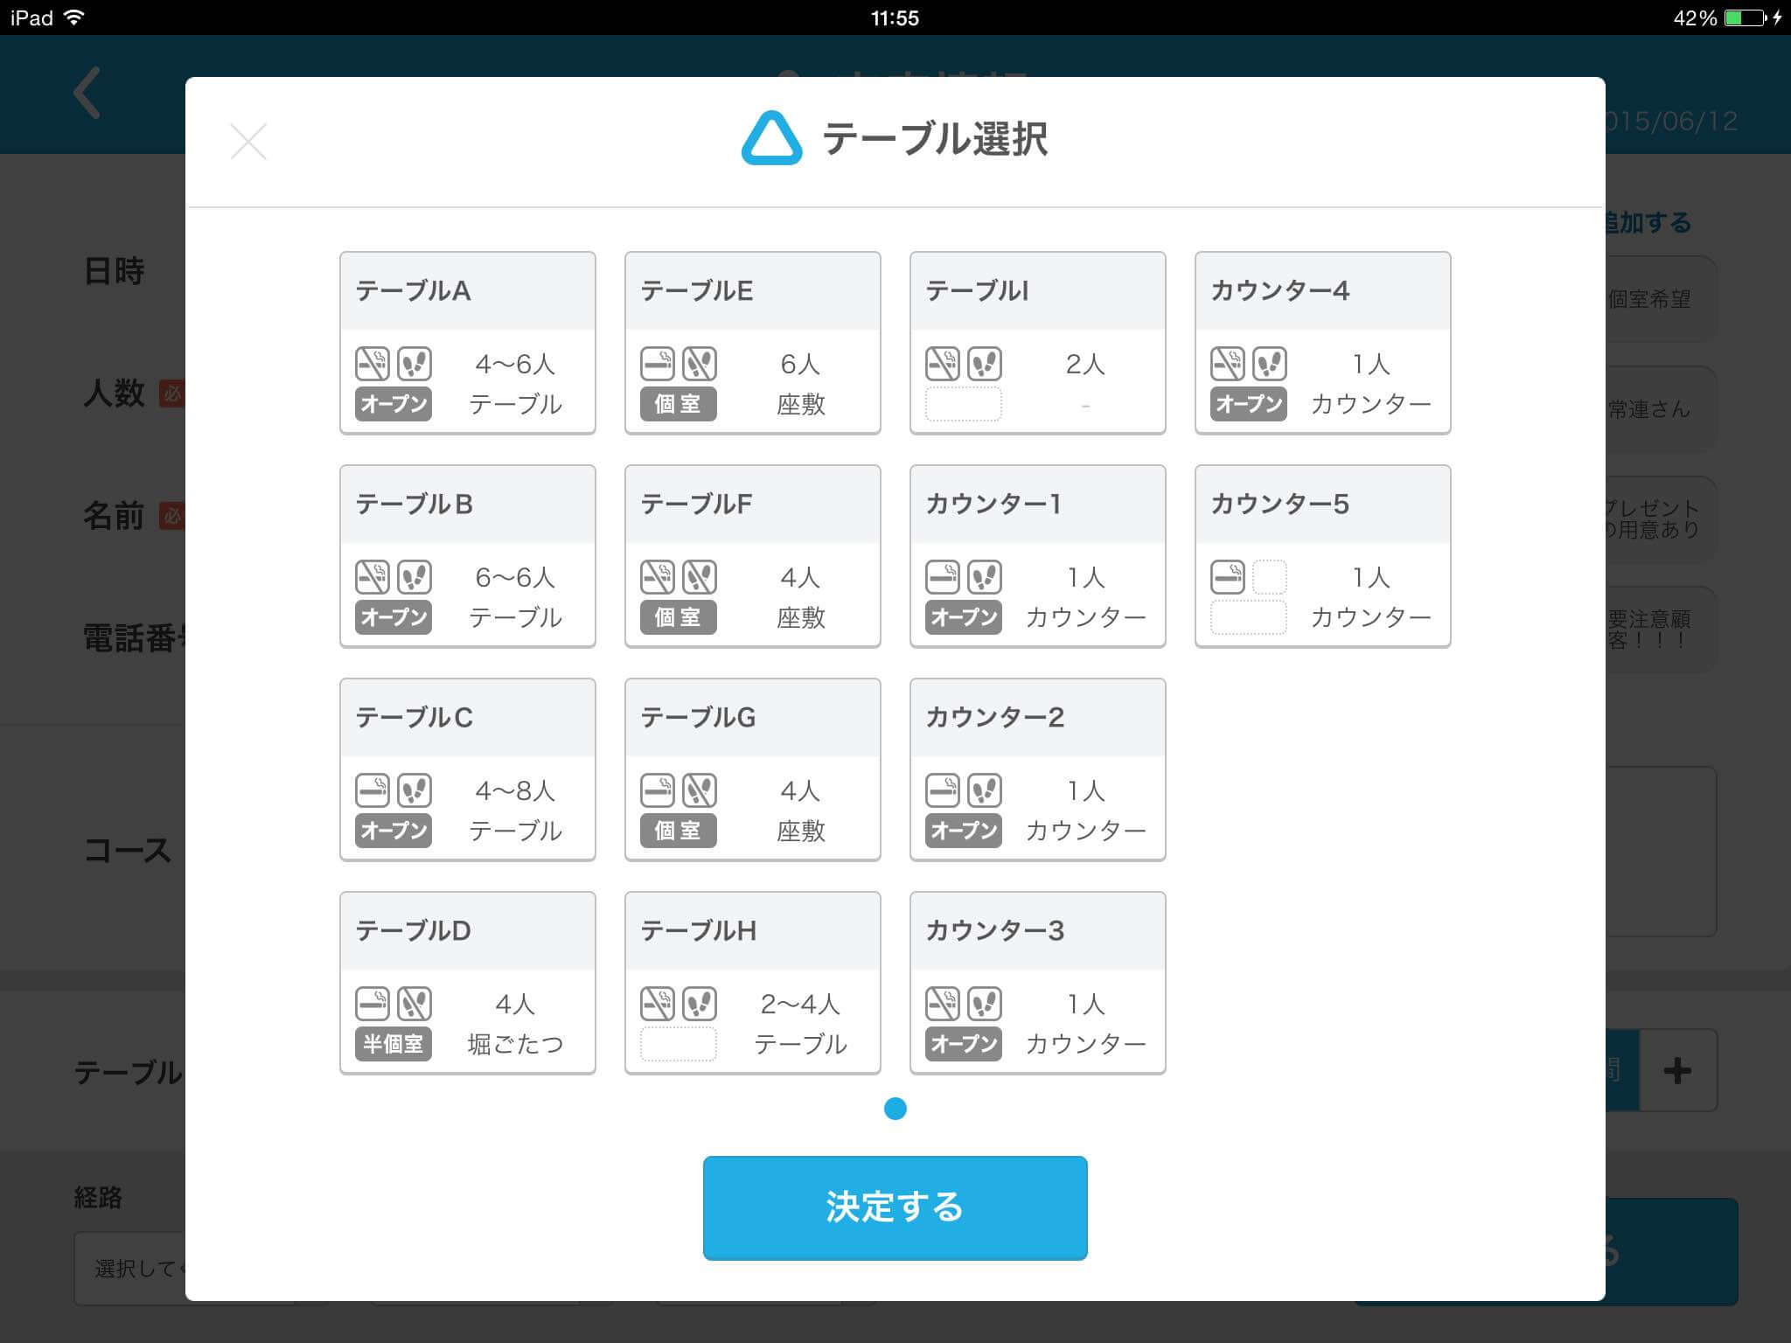Click the shoes-off icon on テーブルD

point(415,1004)
